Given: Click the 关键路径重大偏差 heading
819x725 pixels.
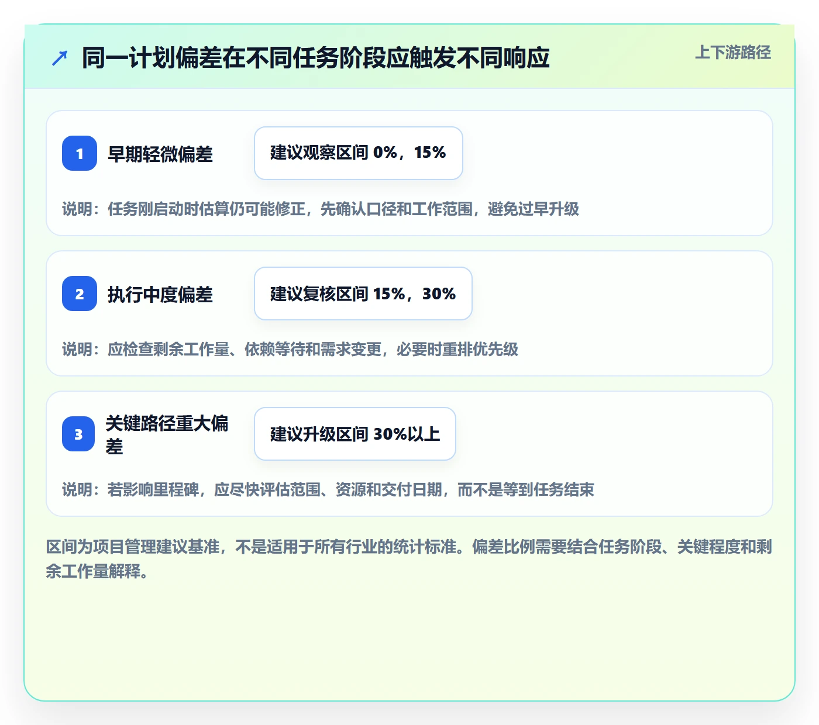Looking at the screenshot, I should (x=167, y=434).
